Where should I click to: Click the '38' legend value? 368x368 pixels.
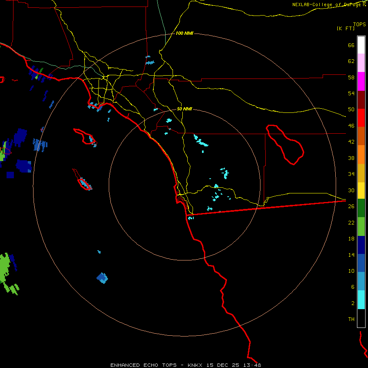click(x=351, y=158)
